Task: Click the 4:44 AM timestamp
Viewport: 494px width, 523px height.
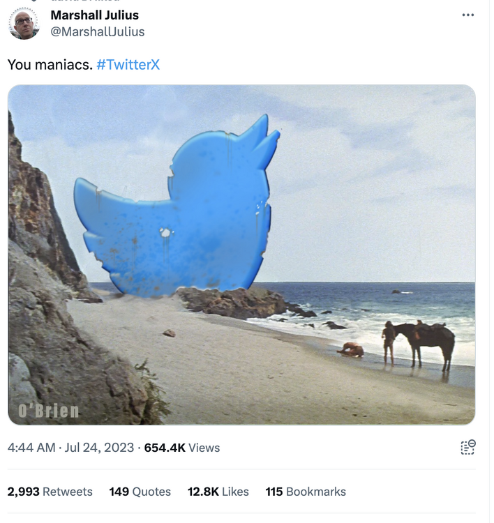Action: tap(31, 448)
